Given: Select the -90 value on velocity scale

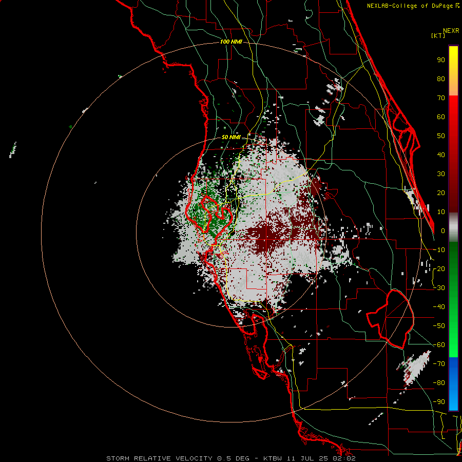Looking at the screenshot, I should [439, 401].
